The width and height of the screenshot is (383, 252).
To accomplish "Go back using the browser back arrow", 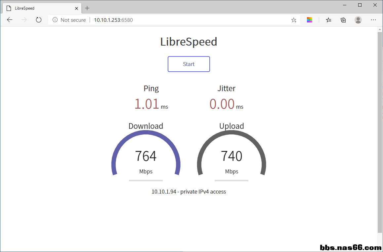I will point(10,20).
